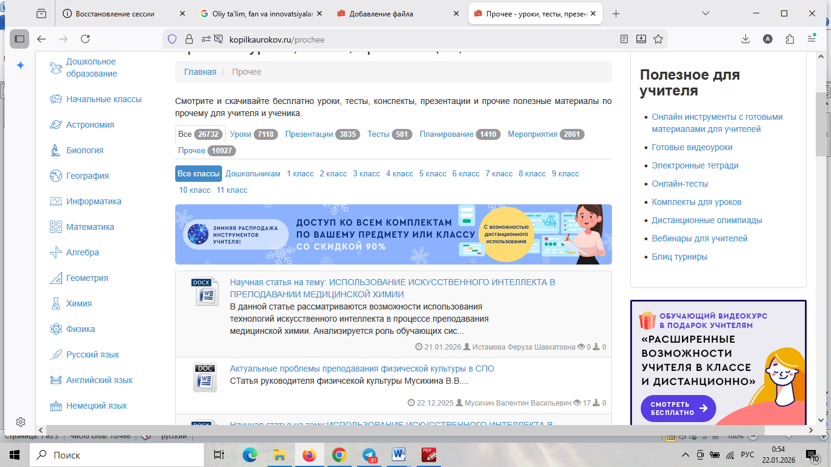Expand the list all tabs dropdown arrow

[706, 13]
